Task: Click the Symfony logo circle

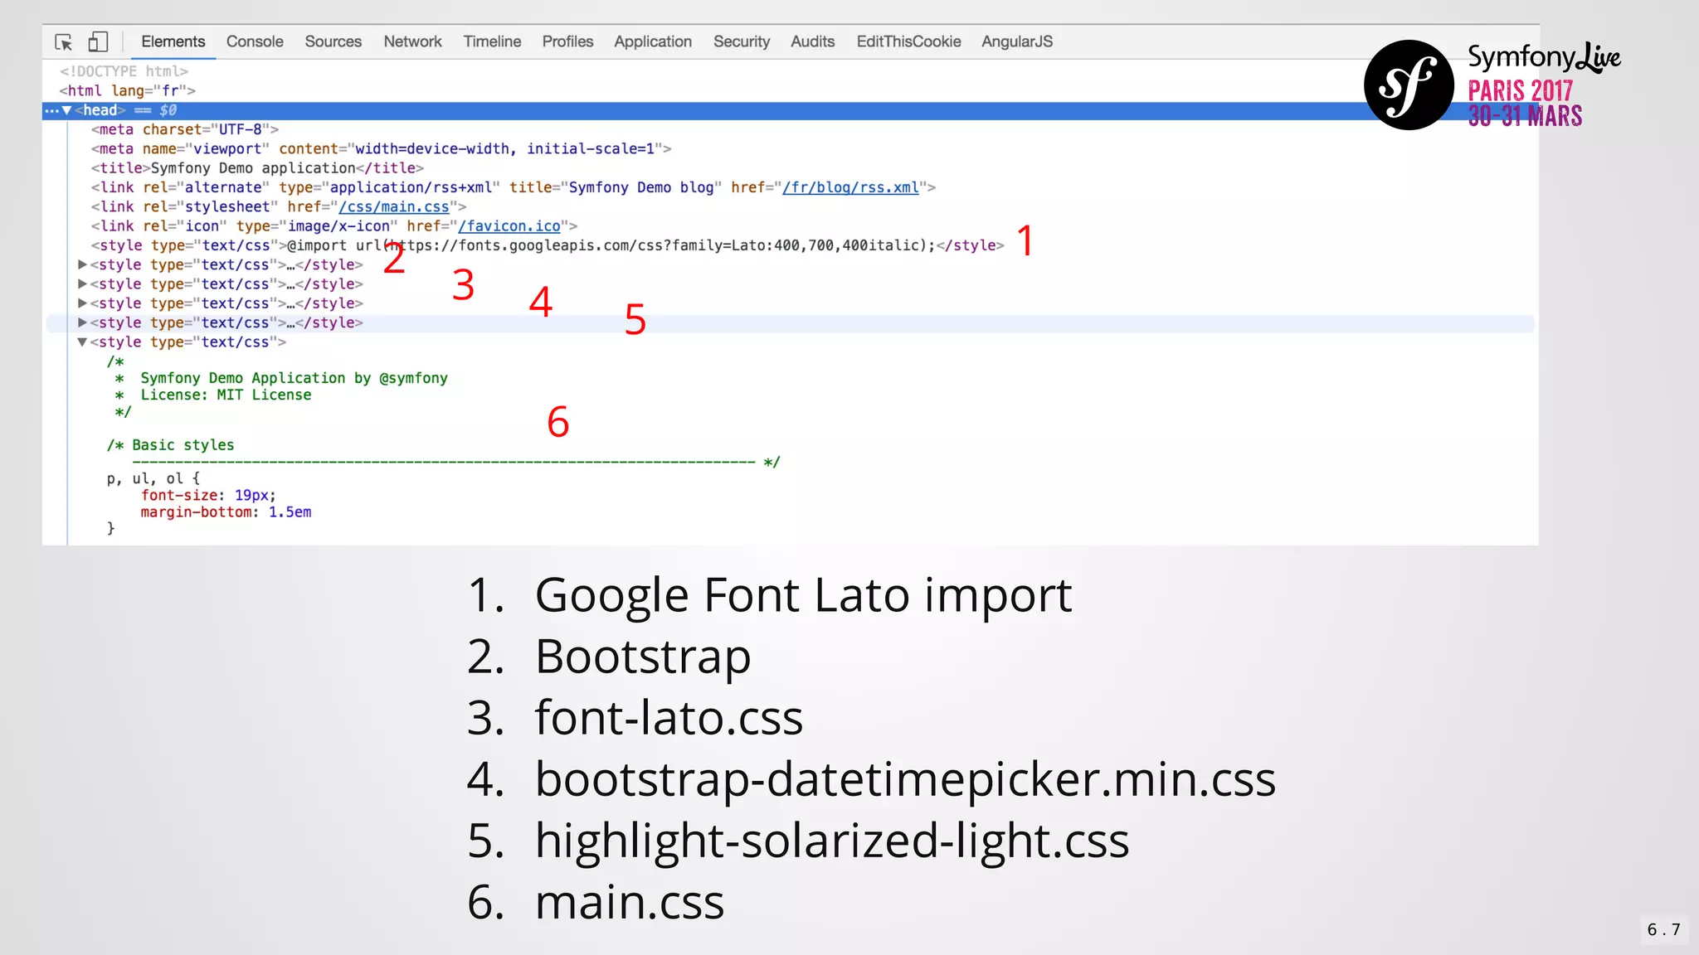Action: pos(1409,85)
